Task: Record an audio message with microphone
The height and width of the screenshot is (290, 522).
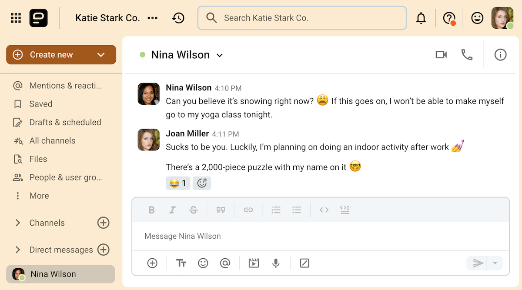Action: tap(276, 263)
